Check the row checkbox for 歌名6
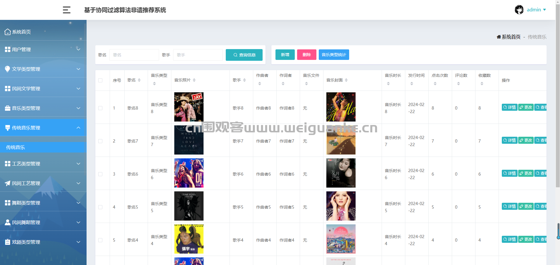Viewport: 560px width, 265px height. [100, 174]
